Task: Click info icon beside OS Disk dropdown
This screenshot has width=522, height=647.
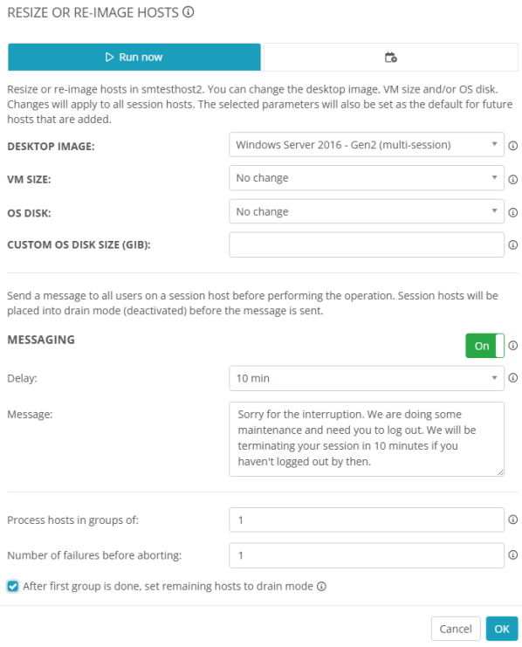Action: 513,212
